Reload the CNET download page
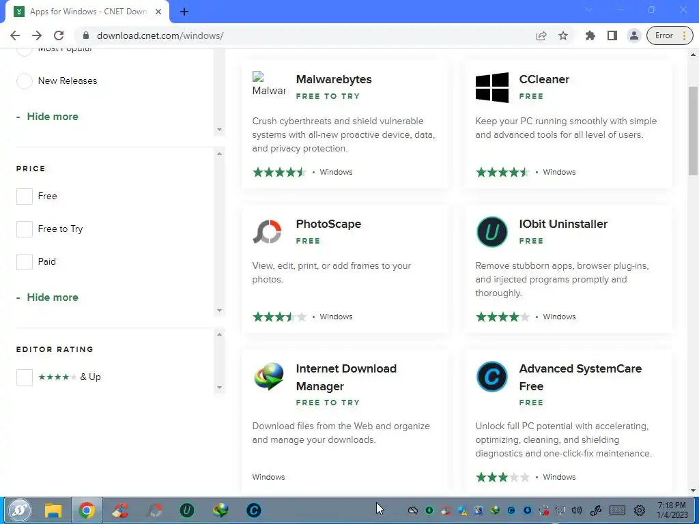The height and width of the screenshot is (524, 699). 59,35
